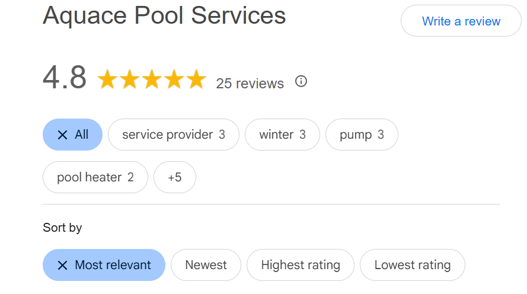The width and height of the screenshot is (527, 294).
Task: Sort reviews by Highest rating
Action: [301, 265]
